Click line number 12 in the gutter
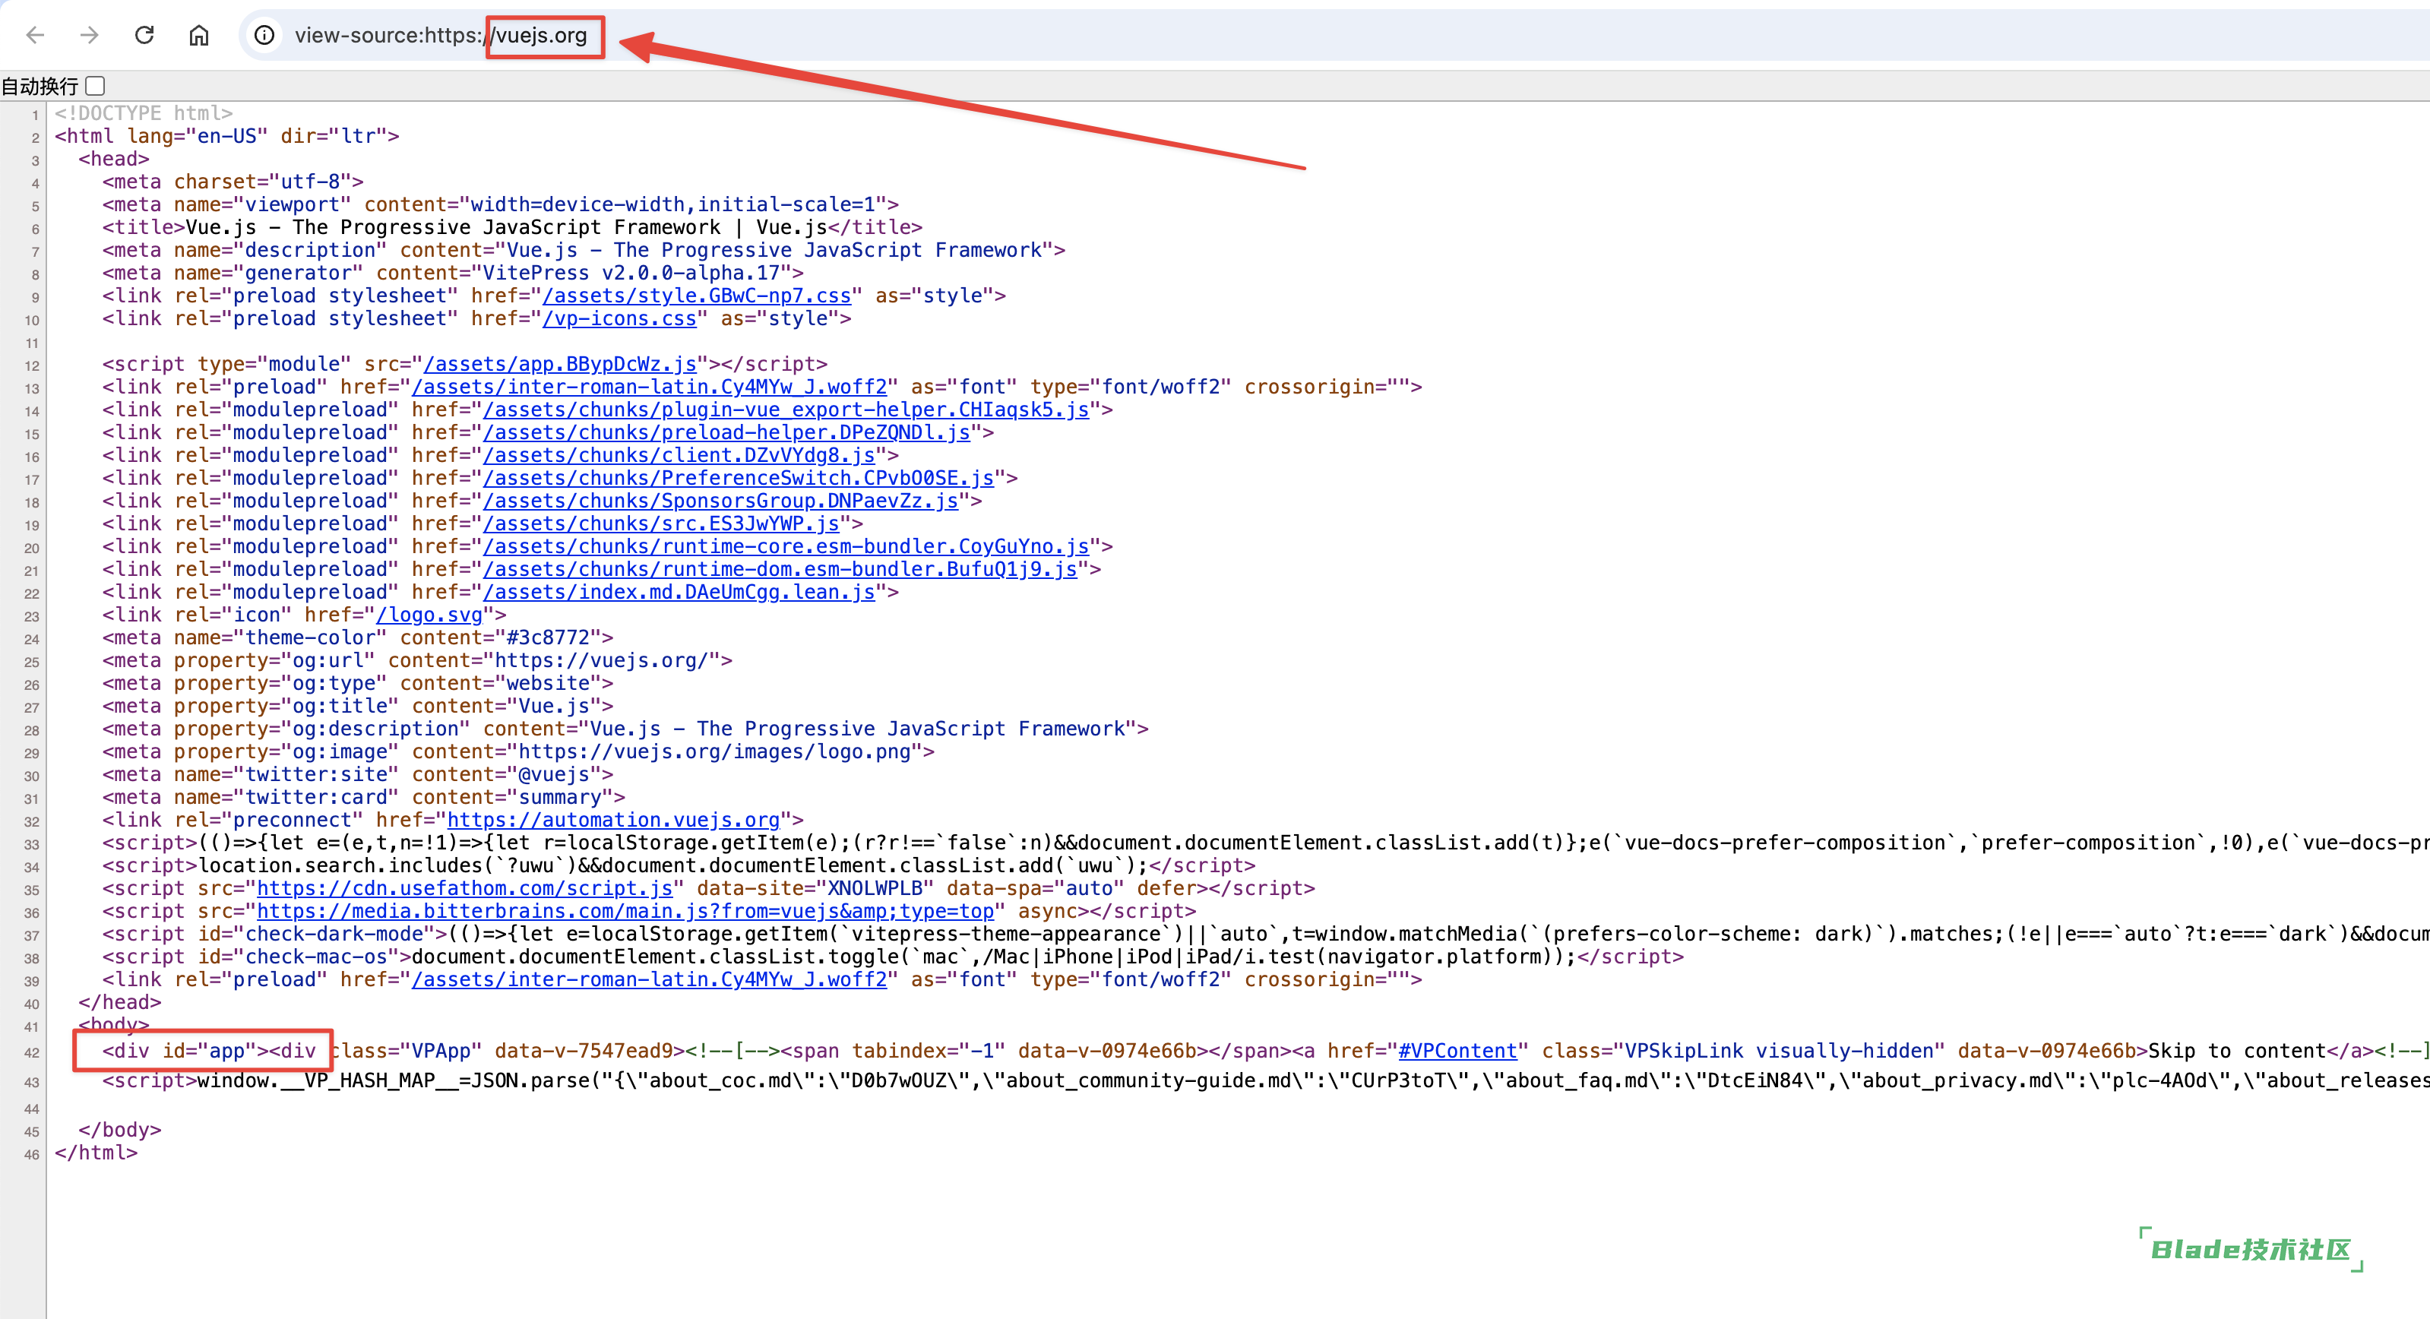 pos(32,366)
